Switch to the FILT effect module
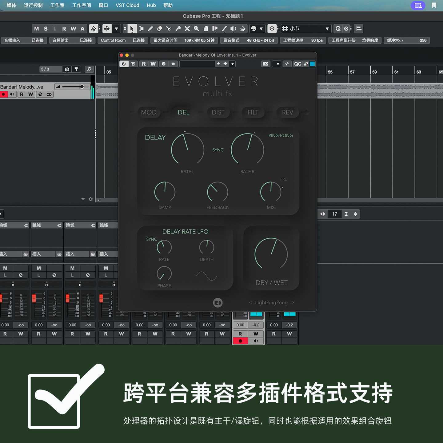443x443 pixels. (x=253, y=112)
